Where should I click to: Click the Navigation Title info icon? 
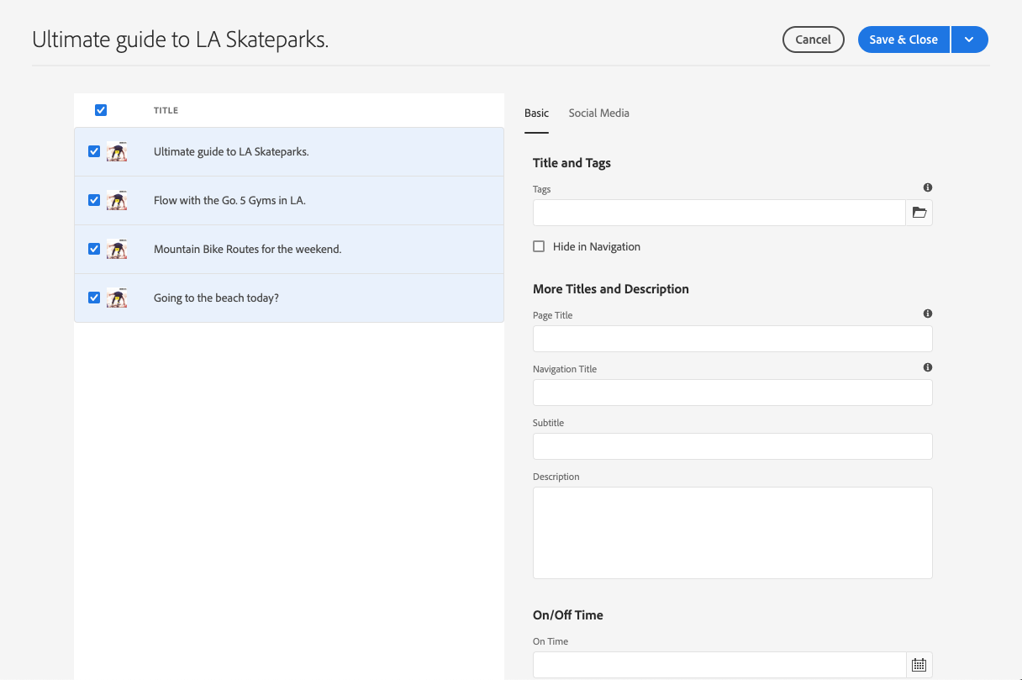pos(928,366)
